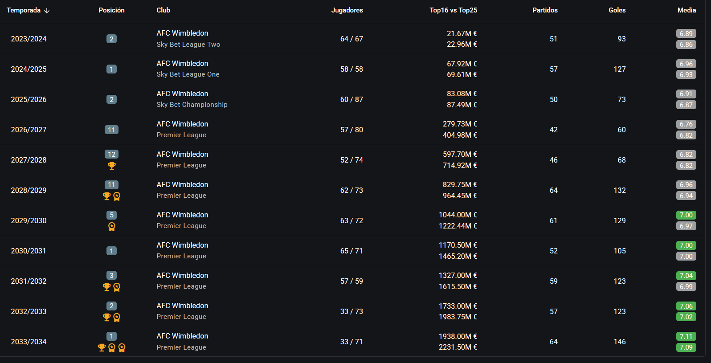Image resolution: width=711 pixels, height=363 pixels.
Task: Click the green 7.02 rating badge
Action: [686, 317]
